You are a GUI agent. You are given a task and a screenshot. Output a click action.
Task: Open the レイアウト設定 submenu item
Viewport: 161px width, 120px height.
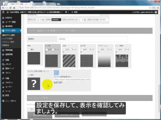point(7,39)
